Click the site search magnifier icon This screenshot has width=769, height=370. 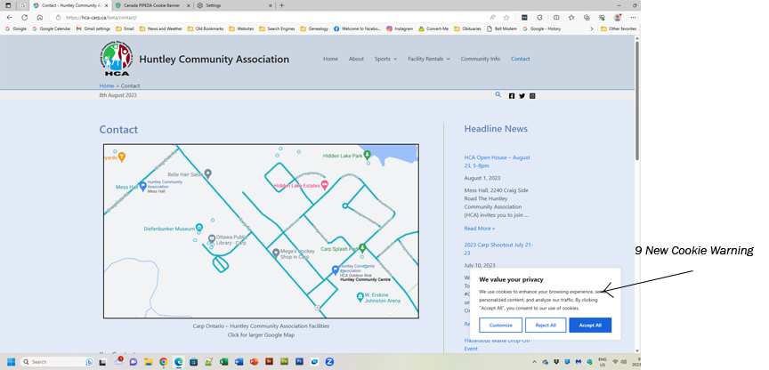(498, 94)
